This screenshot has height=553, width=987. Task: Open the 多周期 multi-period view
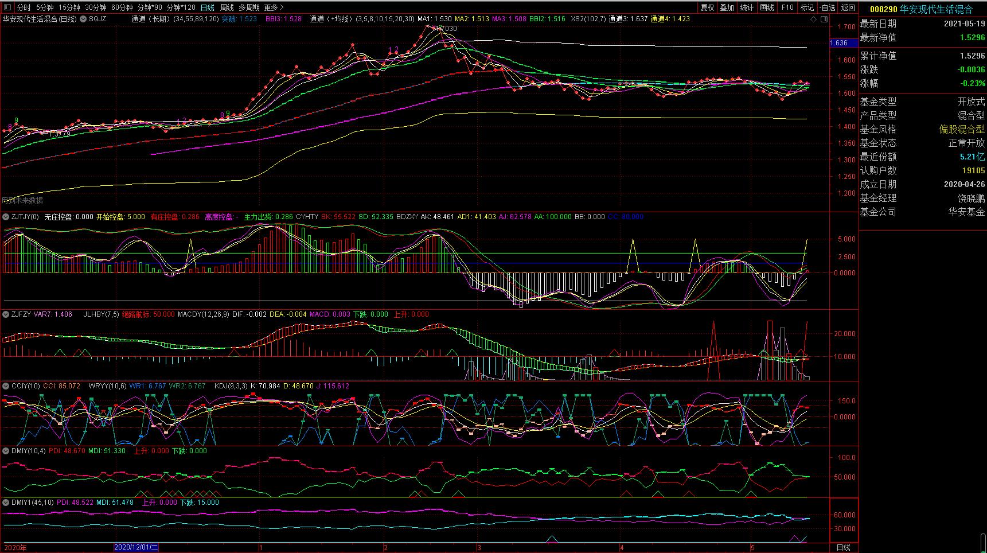tap(249, 7)
